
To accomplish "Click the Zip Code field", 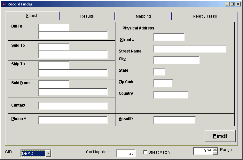I will point(163,84).
